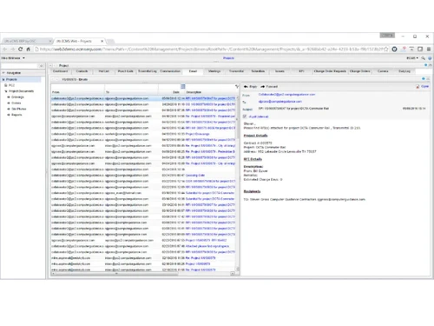Click the browser back arrow
Viewport: 434px width, 326px height.
tap(5, 50)
